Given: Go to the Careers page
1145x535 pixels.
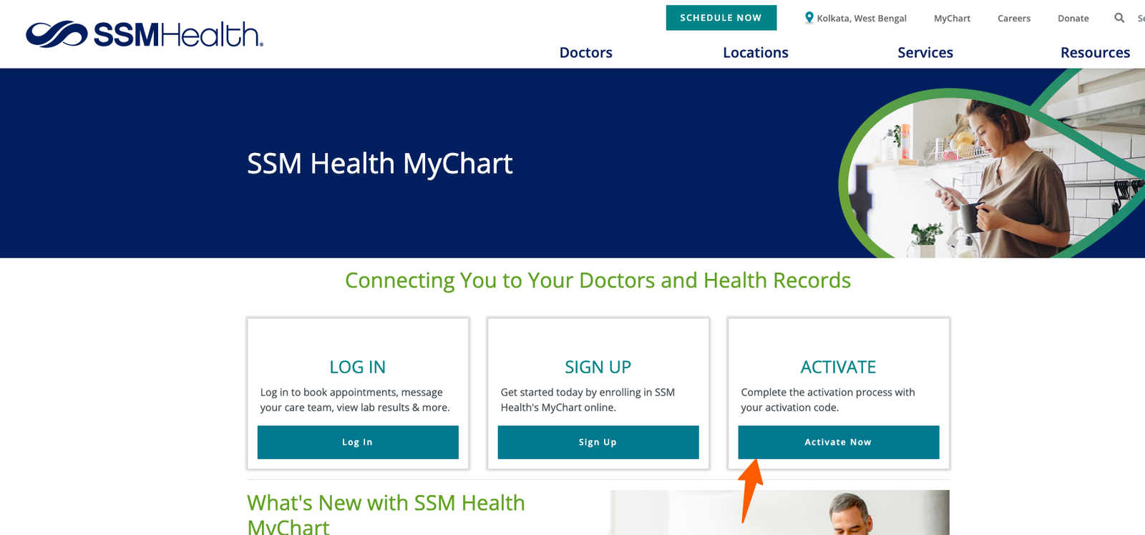Looking at the screenshot, I should pos(1013,19).
